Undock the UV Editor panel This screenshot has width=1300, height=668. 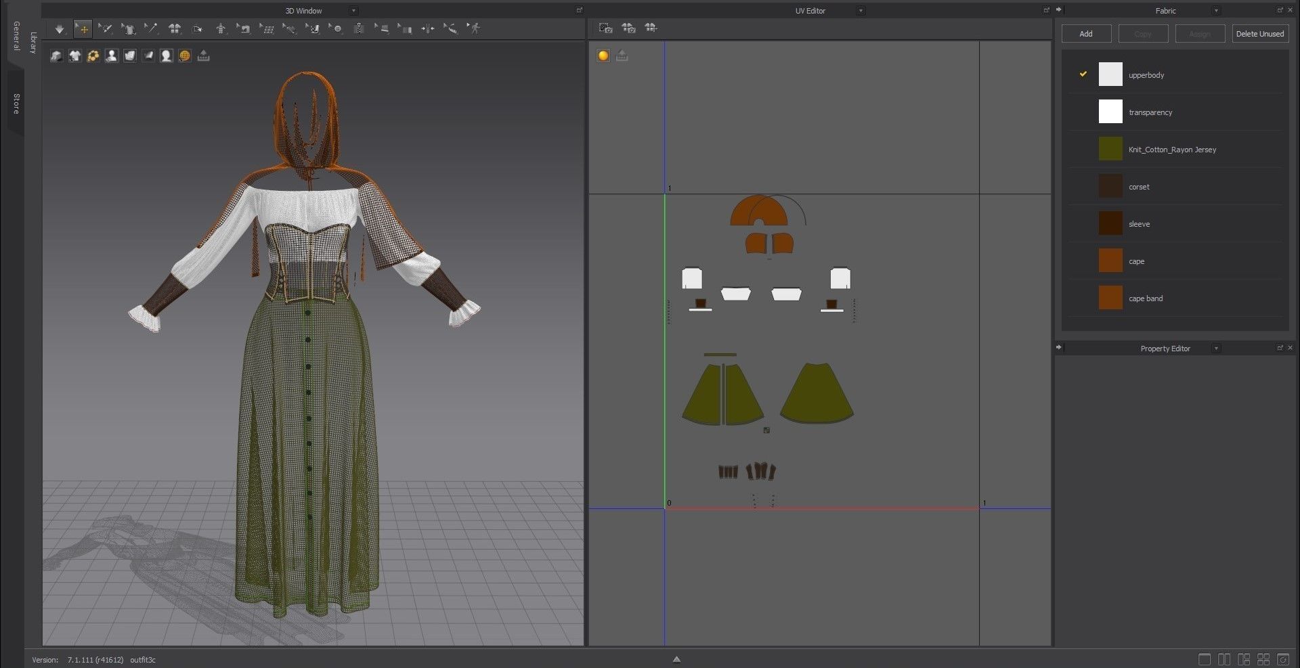click(1046, 10)
